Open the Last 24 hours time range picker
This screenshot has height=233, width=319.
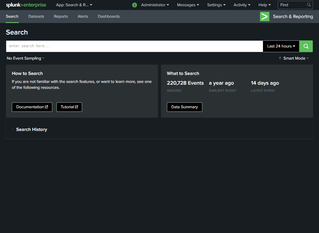pos(281,46)
